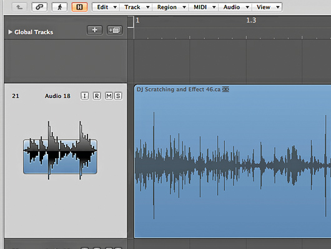The image size is (331, 249).
Task: Open the View menu
Action: tap(267, 7)
